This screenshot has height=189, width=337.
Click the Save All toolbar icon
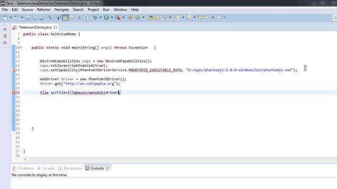click(x=35, y=17)
